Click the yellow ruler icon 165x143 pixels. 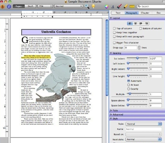coord(132,7)
